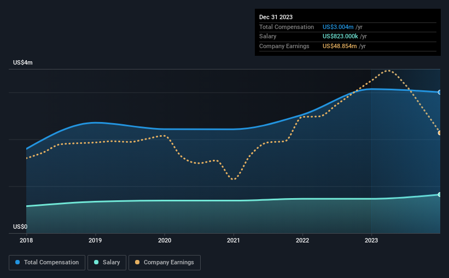
Task: Click the US$823.000k salary value
Action: pyautogui.click(x=340, y=37)
